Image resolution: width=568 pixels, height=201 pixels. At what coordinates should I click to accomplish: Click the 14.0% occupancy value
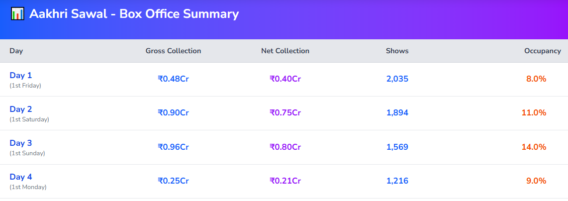click(534, 147)
